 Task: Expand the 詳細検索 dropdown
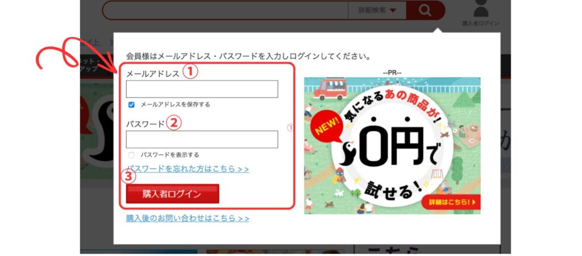377,10
